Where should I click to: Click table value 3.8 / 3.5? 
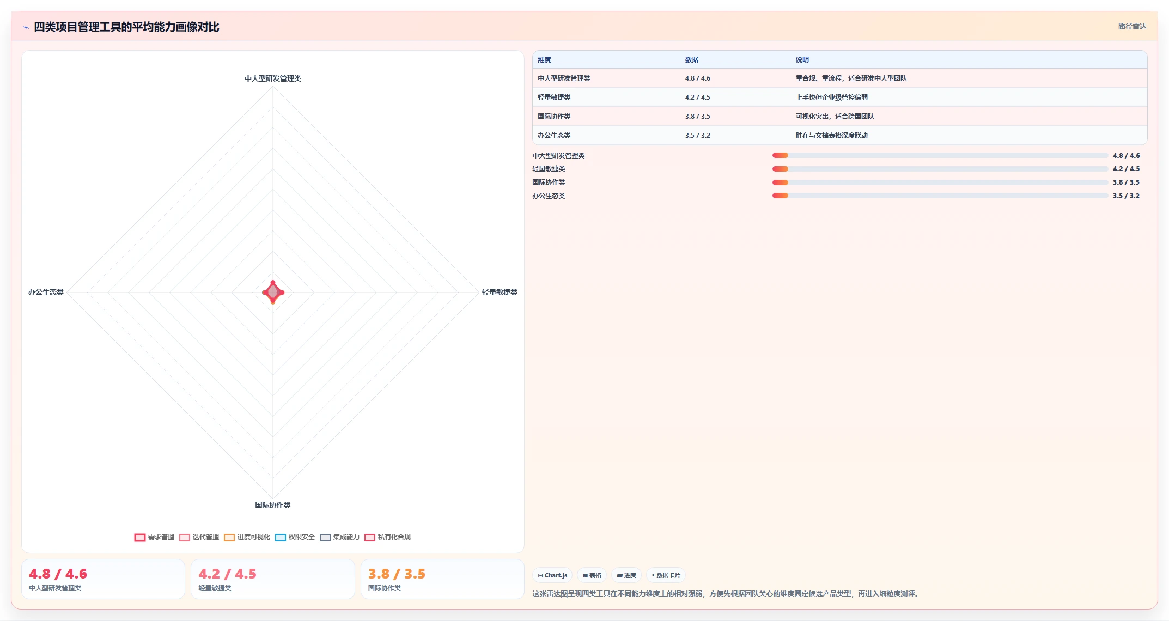coord(698,117)
